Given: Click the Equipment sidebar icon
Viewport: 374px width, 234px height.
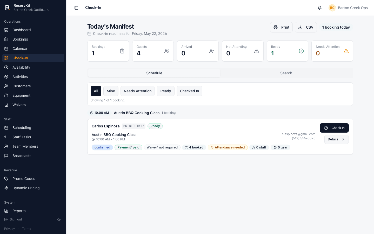Looking at the screenshot, I should 6,95.
